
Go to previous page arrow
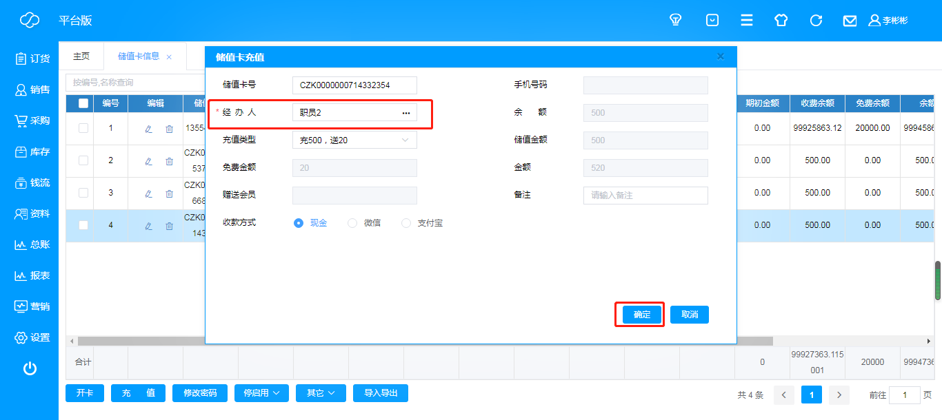784,395
